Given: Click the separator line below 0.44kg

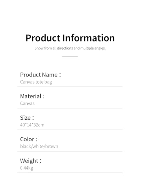Looking at the screenshot, I should pos(70,173).
